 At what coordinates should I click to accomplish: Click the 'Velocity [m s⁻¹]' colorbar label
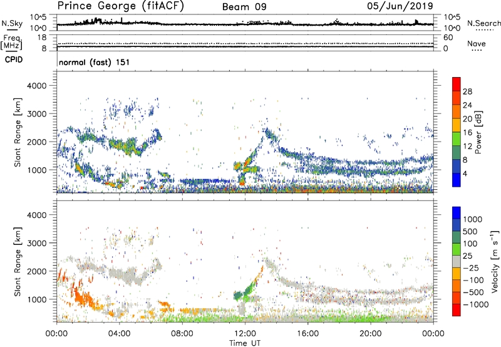tap(495, 261)
